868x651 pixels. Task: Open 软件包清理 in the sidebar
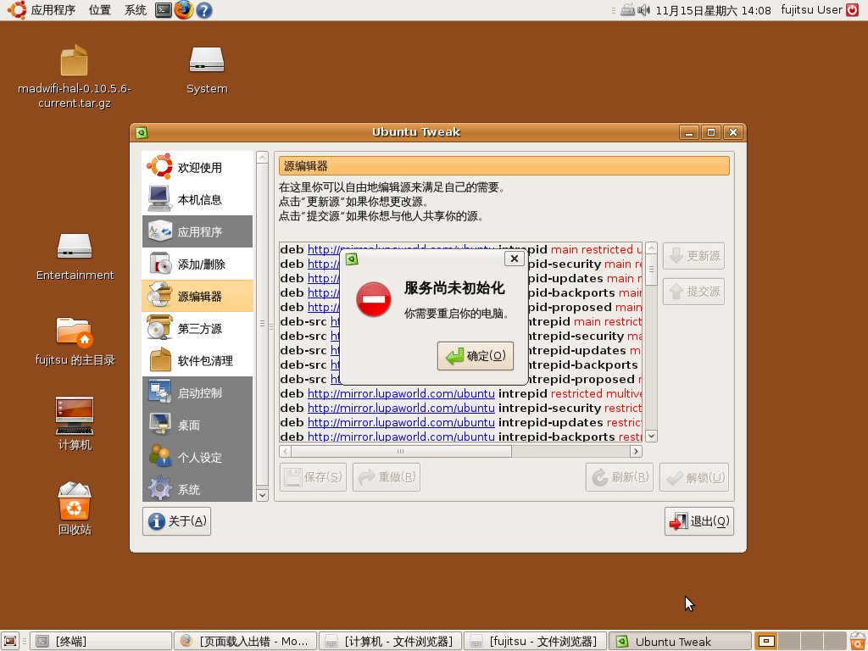(x=198, y=360)
